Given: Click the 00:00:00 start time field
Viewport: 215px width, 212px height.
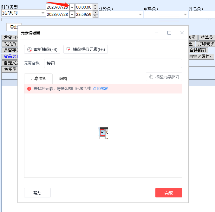Looking at the screenshot, I should (x=84, y=7).
